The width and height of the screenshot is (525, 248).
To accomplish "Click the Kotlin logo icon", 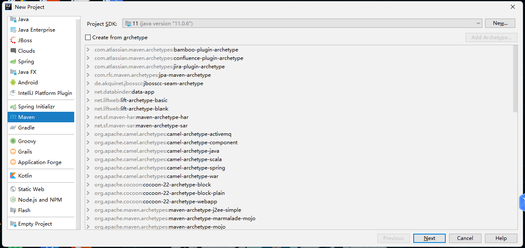I will 13,176.
